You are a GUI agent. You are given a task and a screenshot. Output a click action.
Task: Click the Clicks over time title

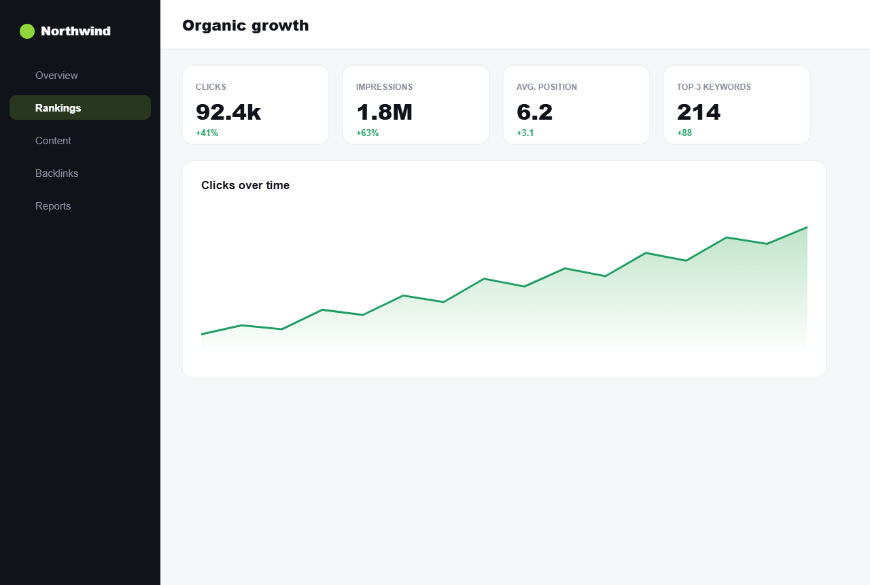click(245, 185)
